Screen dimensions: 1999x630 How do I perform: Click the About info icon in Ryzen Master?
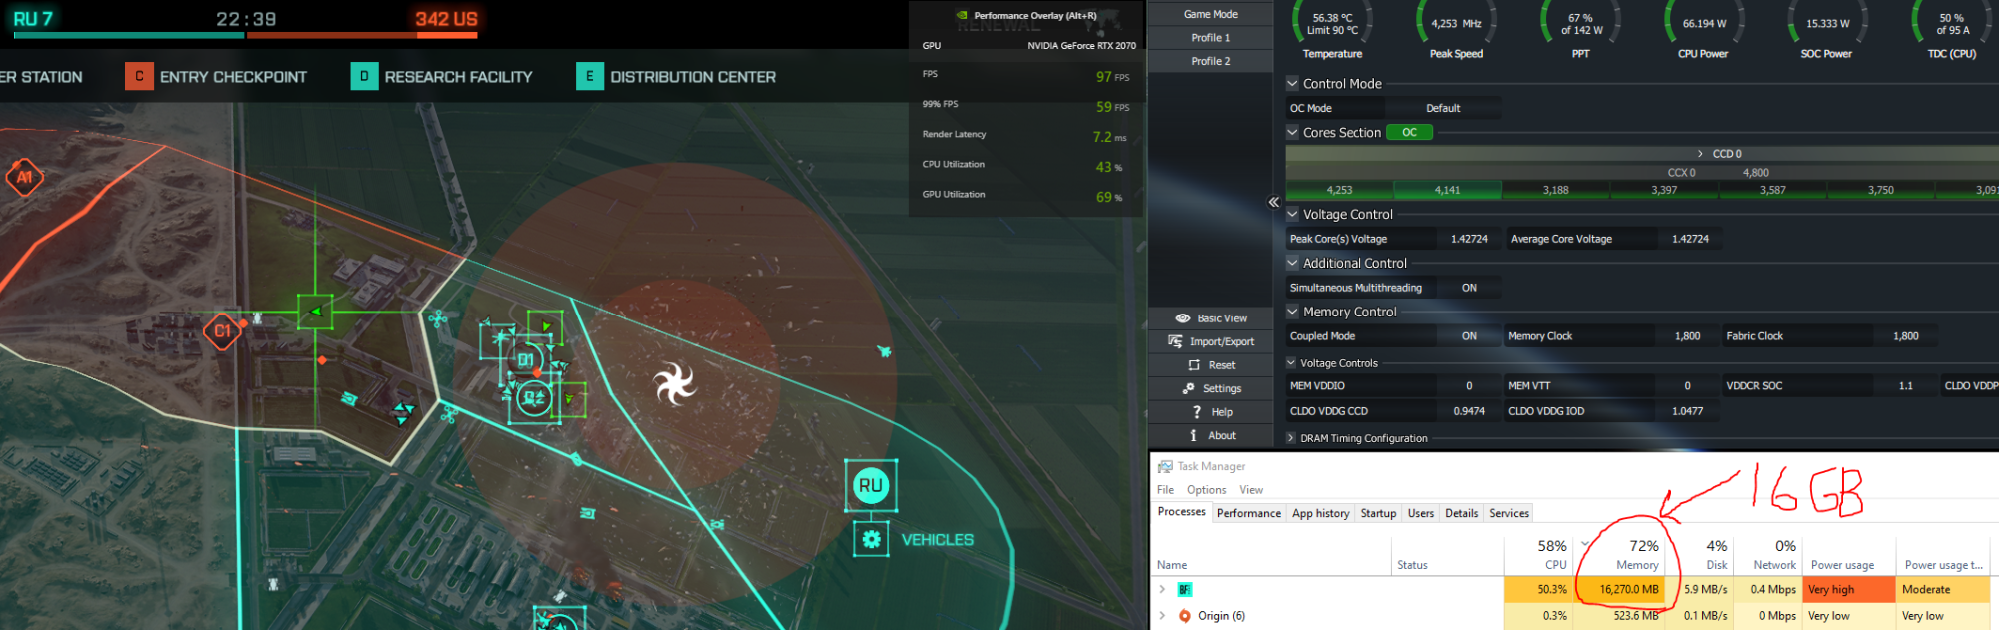[x=1193, y=435]
